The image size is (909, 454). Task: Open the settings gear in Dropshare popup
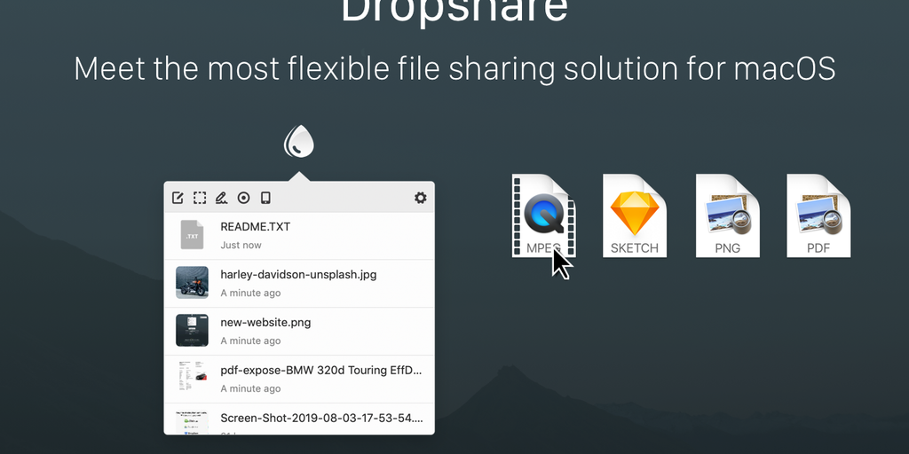pyautogui.click(x=420, y=198)
